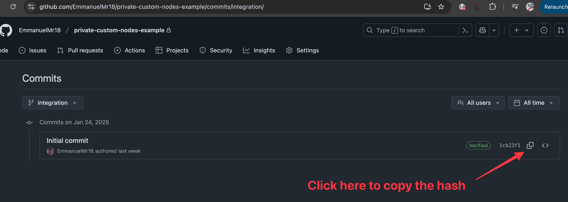Click the dark moon extension icon
This screenshot has height=202, width=568.
tap(477, 7)
